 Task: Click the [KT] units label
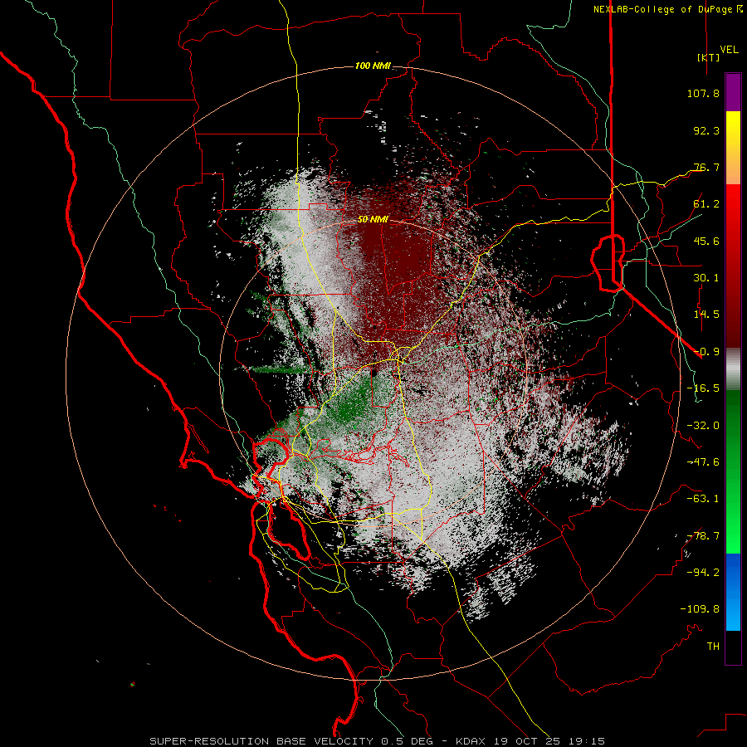[x=709, y=57]
